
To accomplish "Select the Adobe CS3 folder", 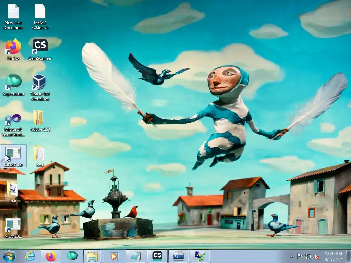I will pyautogui.click(x=40, y=121).
